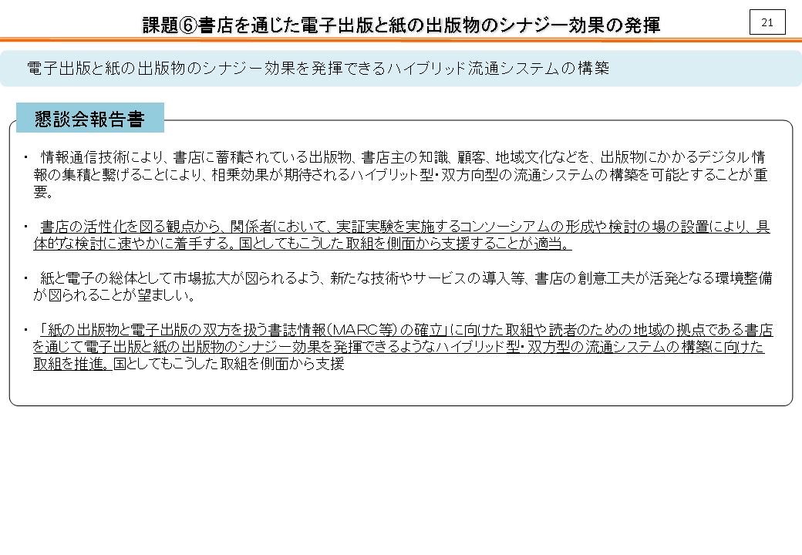Click the text 国としてもこうした取組を側面から支援 in last line

tap(228, 363)
